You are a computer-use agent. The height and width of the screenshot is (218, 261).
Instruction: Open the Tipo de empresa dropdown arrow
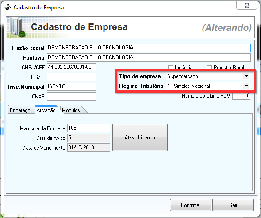[246, 76]
